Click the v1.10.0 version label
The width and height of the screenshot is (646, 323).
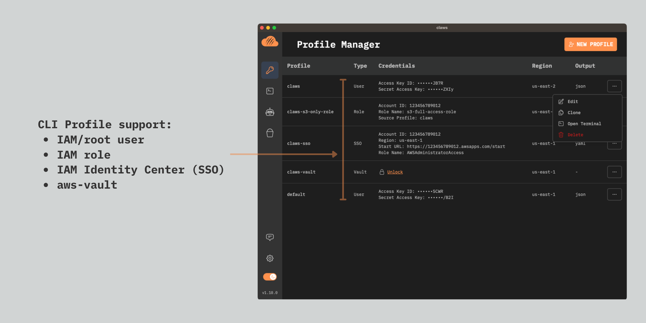(x=270, y=293)
